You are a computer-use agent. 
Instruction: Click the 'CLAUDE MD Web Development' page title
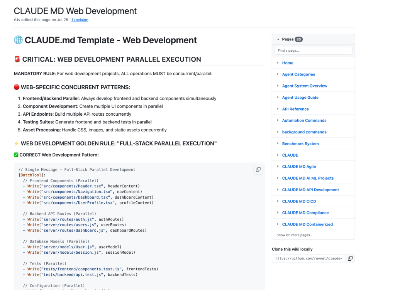coord(75,11)
